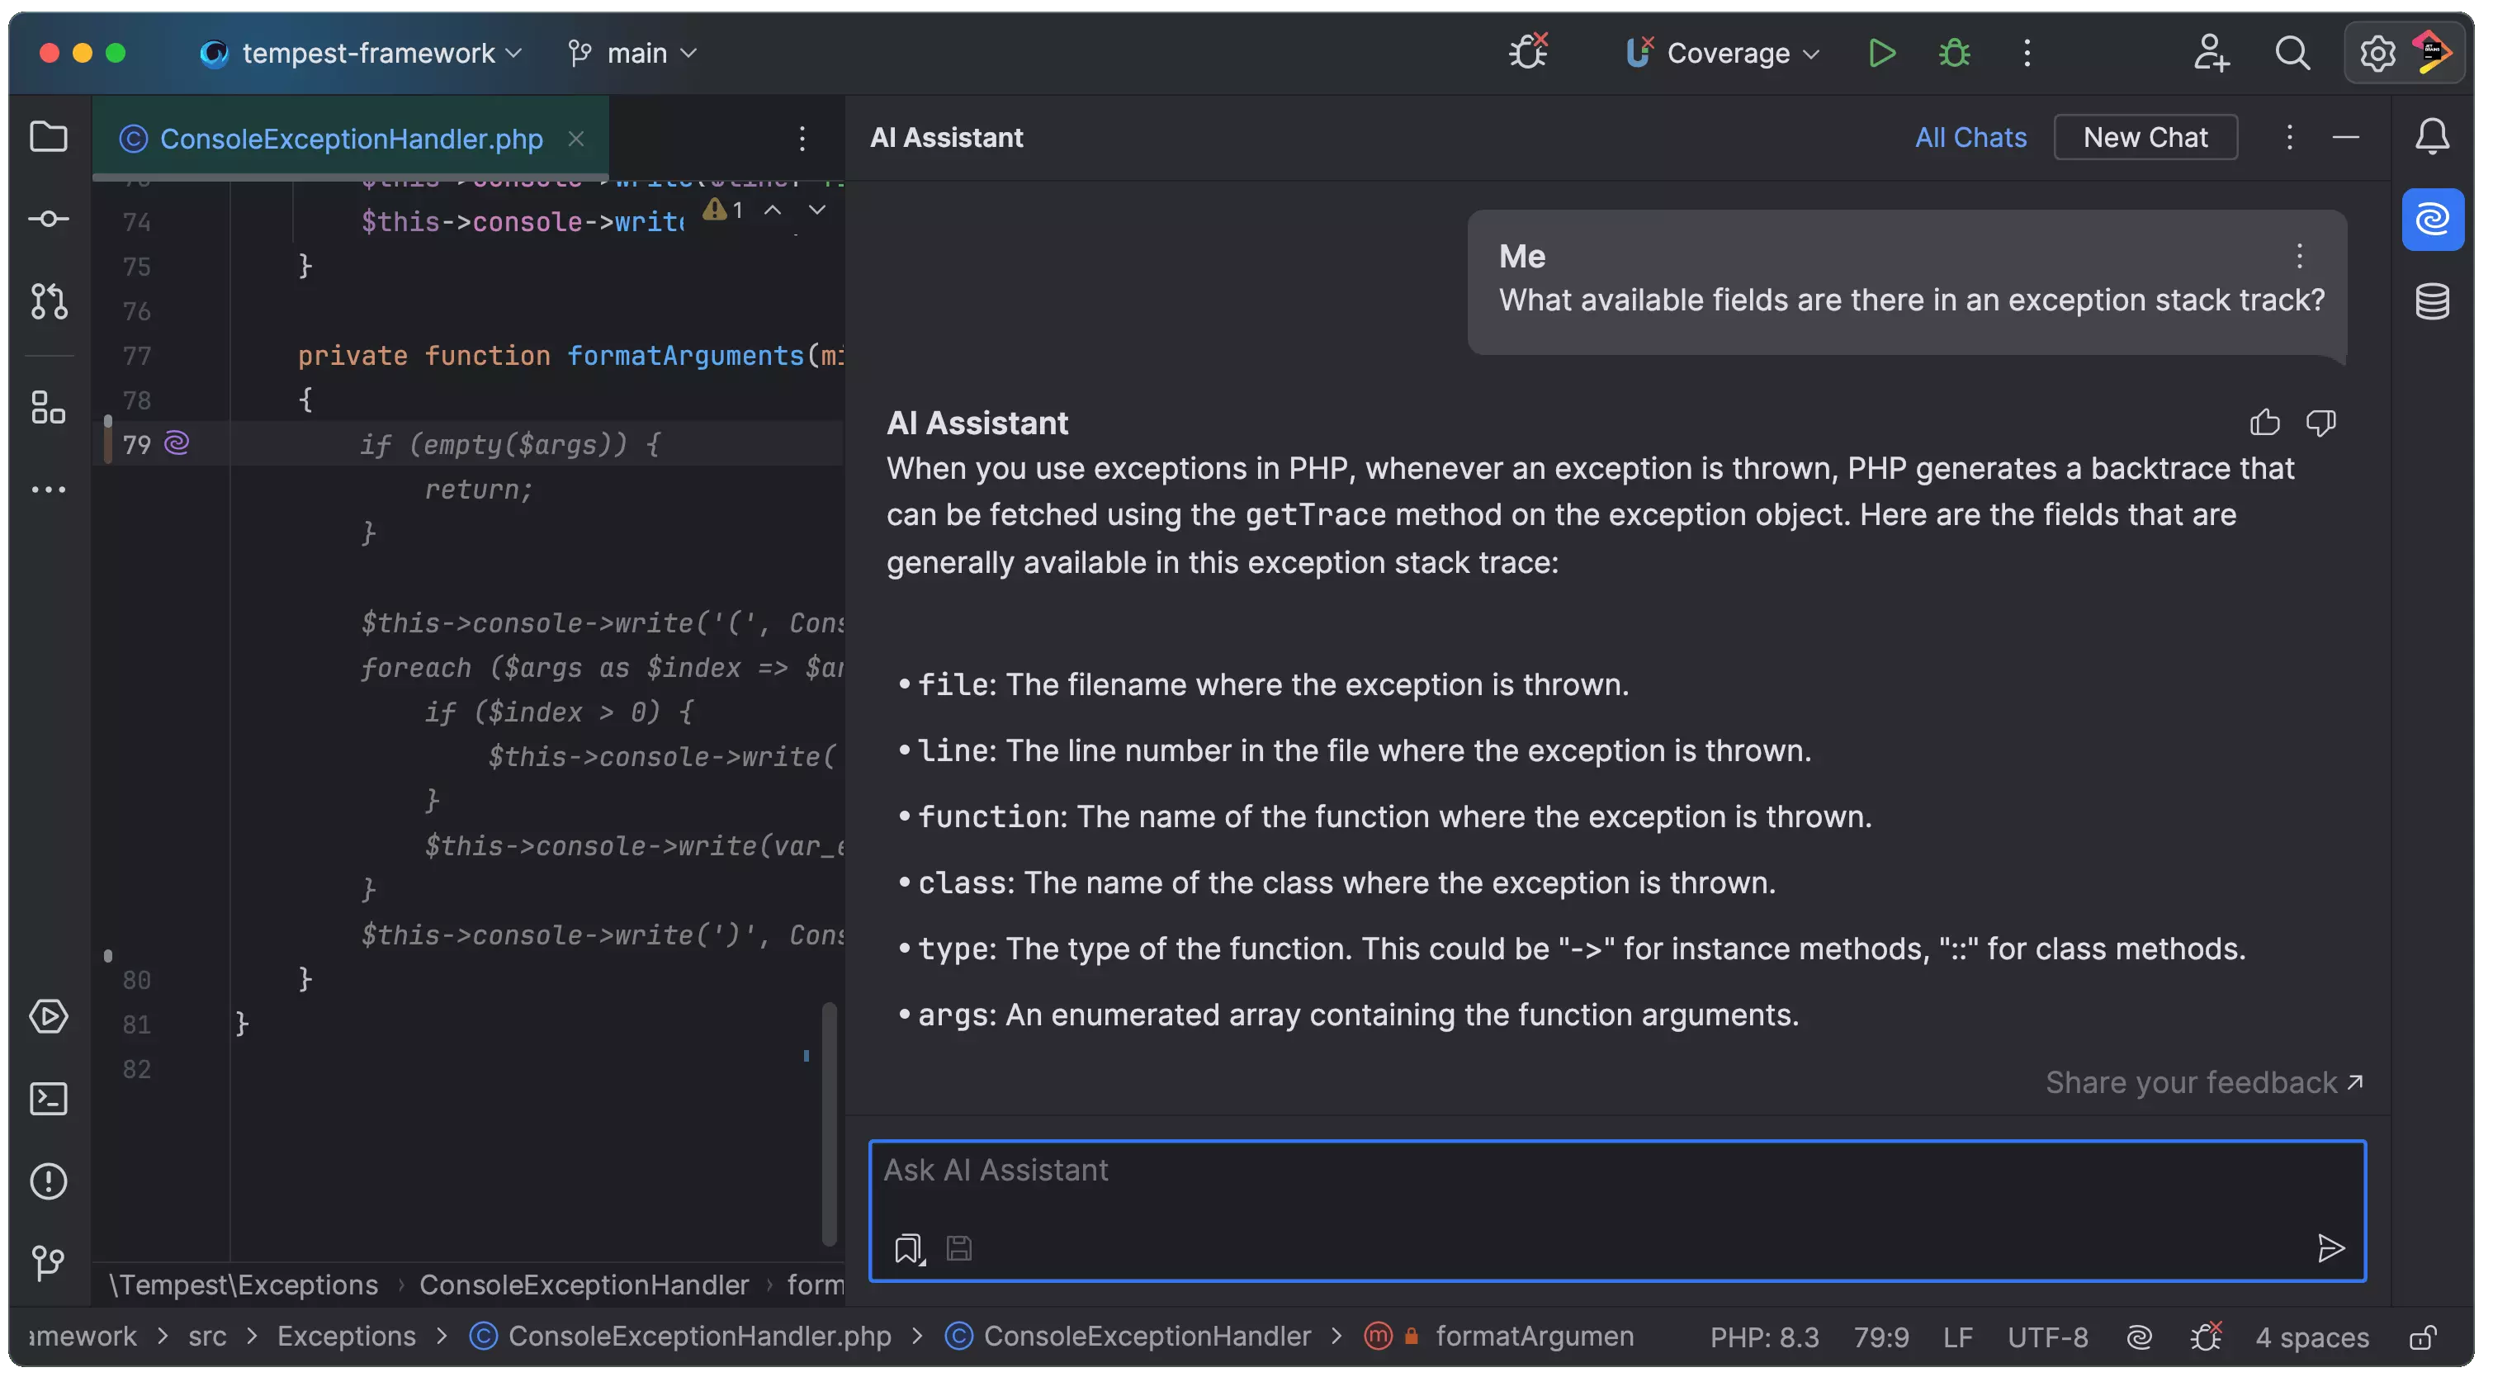This screenshot has height=1377, width=2493.
Task: Open the Pull Requests tool window
Action: [x=49, y=301]
